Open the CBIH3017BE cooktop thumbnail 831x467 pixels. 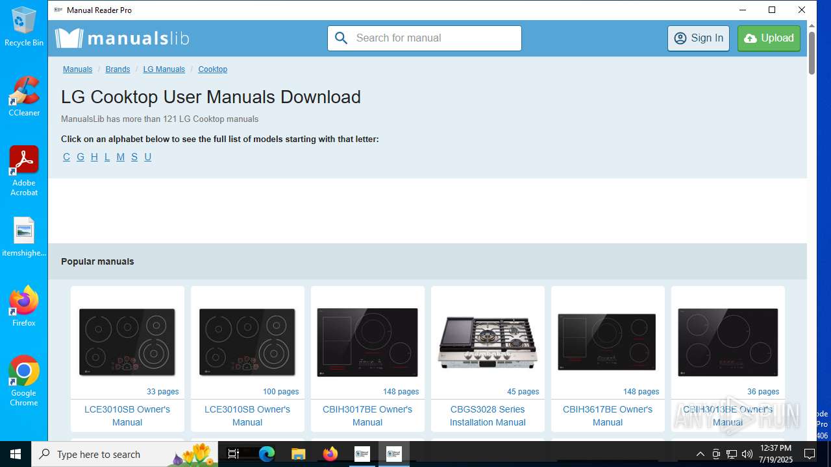point(367,342)
